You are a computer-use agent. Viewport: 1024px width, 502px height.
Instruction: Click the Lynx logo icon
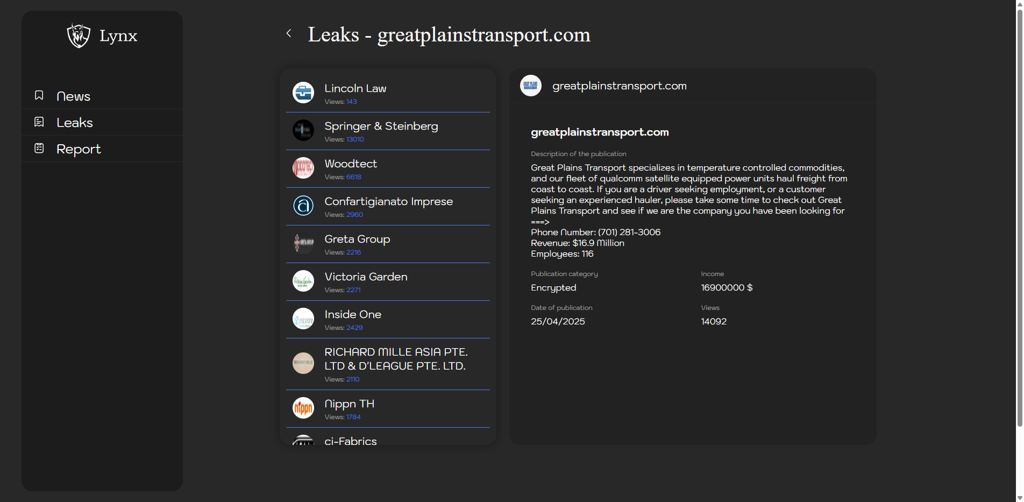[x=79, y=36]
